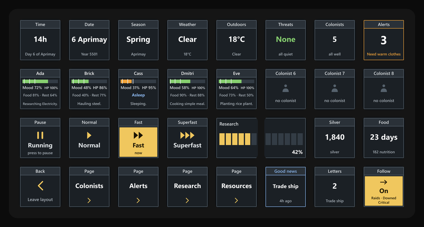Click the "Colonists" page label
Viewport: 424px width, 227px height.
89,186
